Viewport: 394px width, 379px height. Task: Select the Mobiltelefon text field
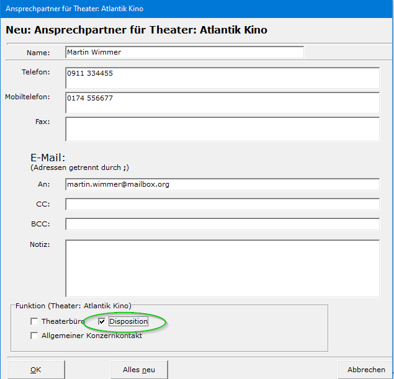point(222,103)
